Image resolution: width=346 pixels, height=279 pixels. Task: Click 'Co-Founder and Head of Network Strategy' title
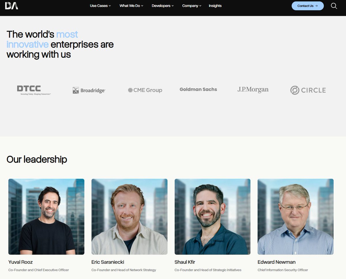click(124, 270)
